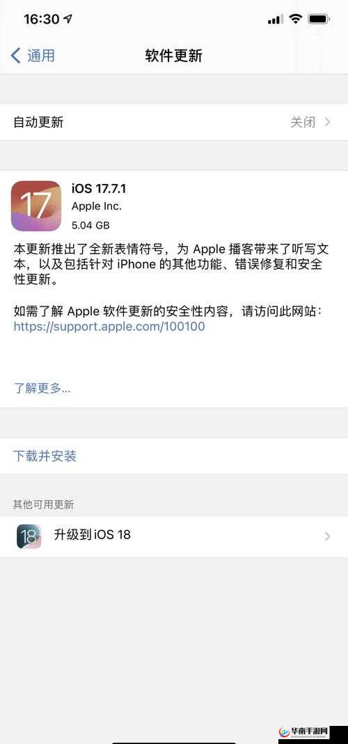Open the 自动更新 setting row
Image resolution: width=348 pixels, height=744 pixels.
click(174, 123)
